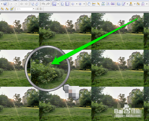This screenshot has height=121, width=149.
Task: Click the import pages icon before undo
Action: (x=37, y=4)
